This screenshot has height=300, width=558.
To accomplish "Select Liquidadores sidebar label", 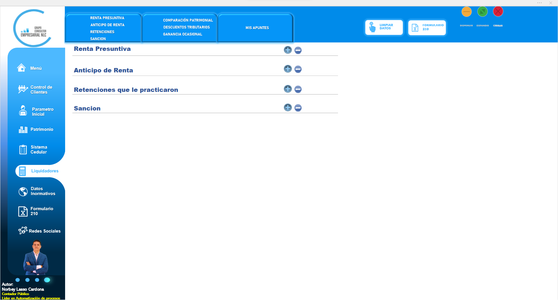I will coord(45,171).
